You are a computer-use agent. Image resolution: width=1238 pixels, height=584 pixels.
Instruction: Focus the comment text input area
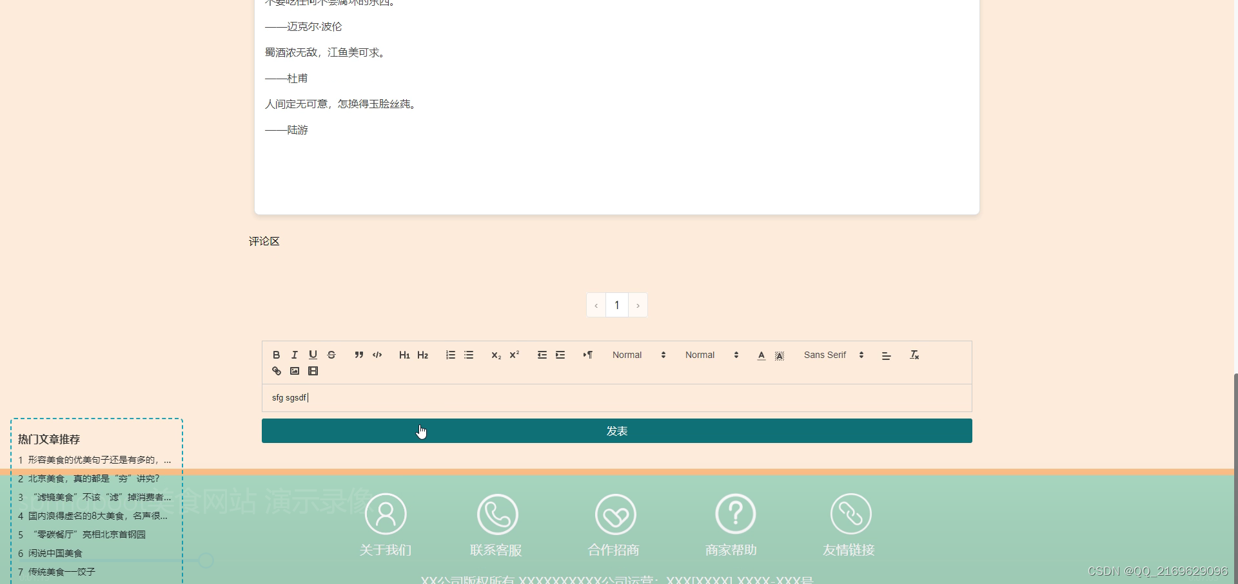617,398
